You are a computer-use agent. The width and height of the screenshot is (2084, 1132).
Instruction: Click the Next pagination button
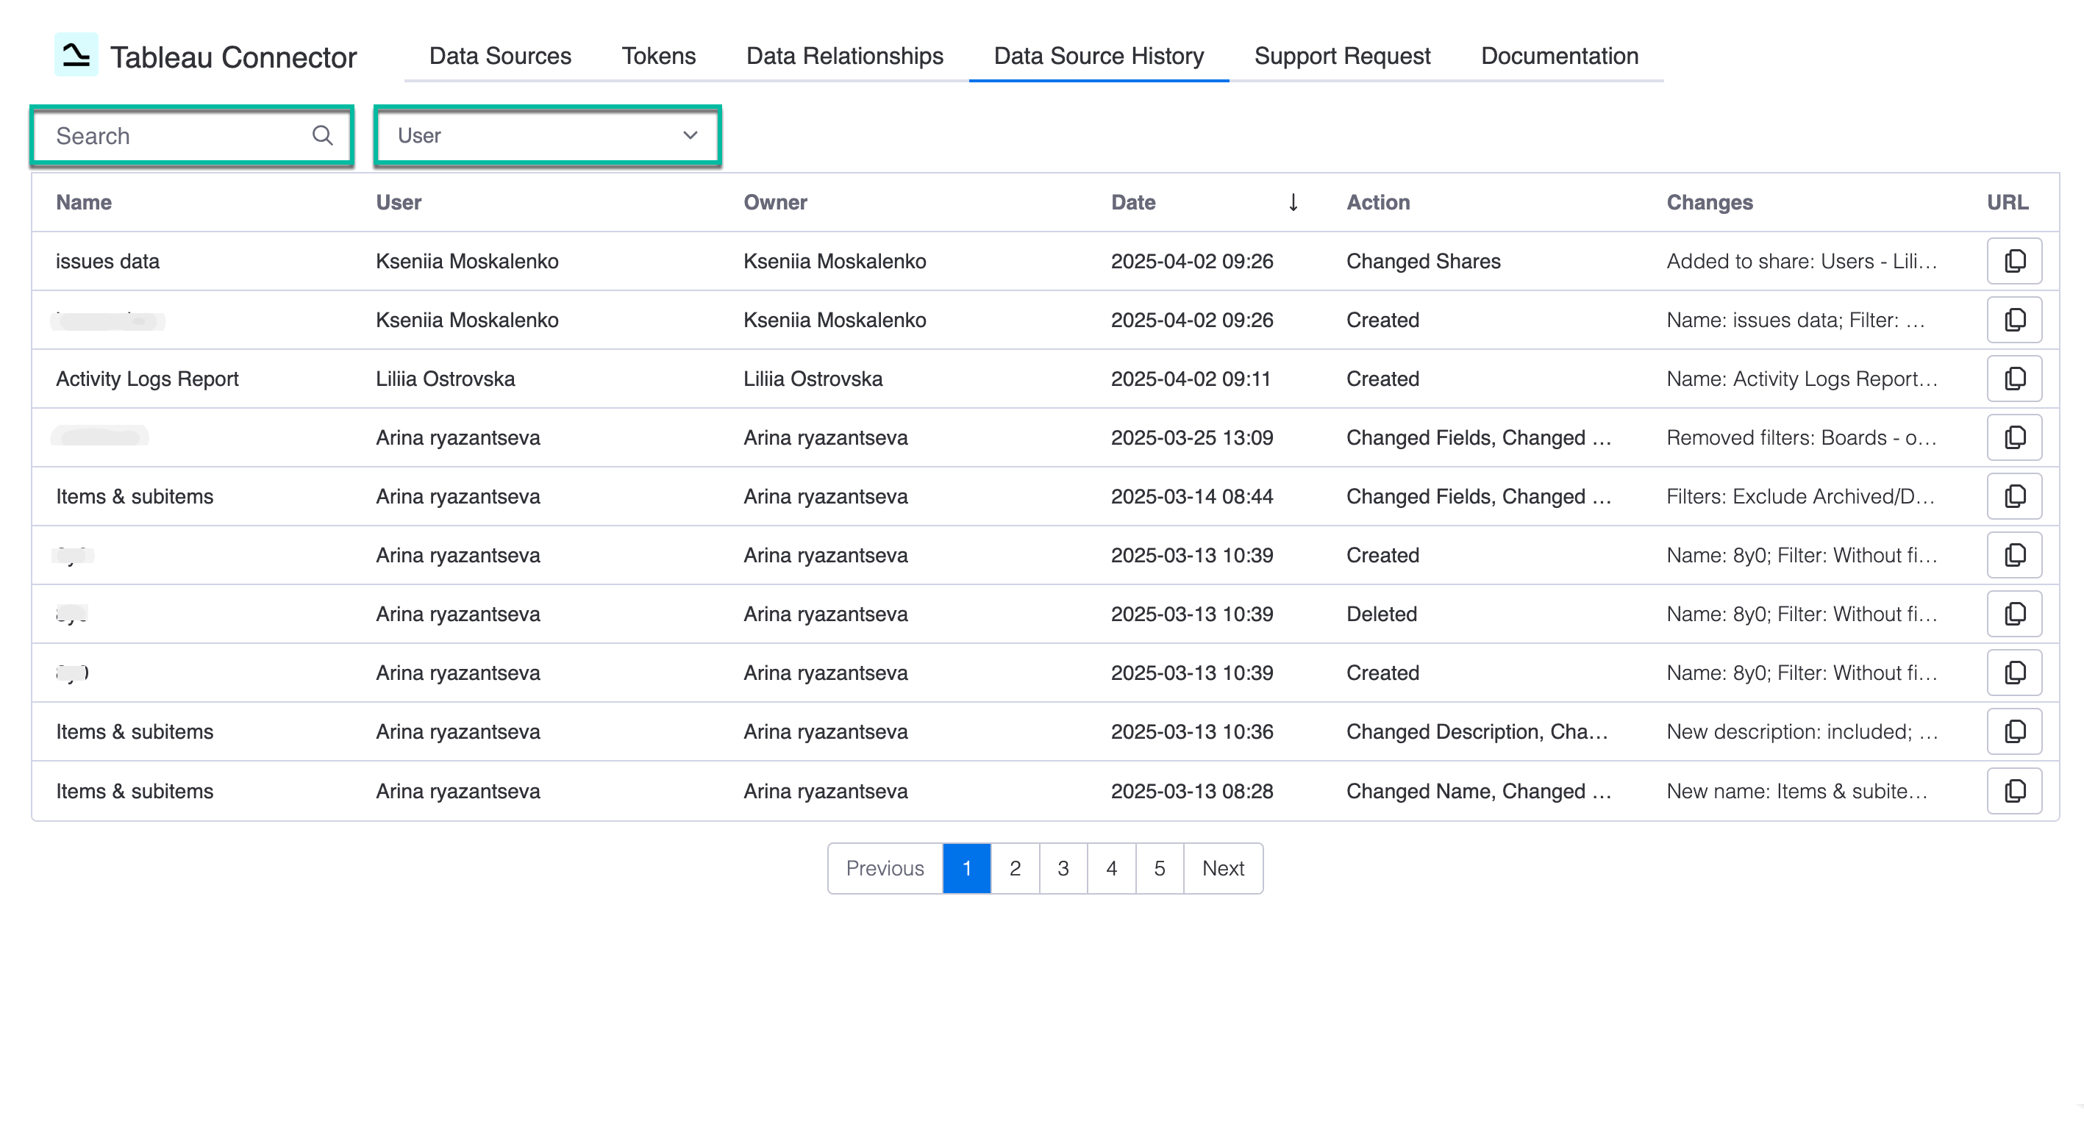click(1222, 867)
